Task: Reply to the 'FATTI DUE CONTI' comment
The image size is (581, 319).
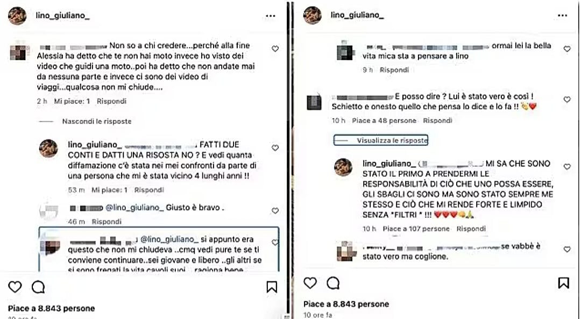Action: pyautogui.click(x=149, y=190)
